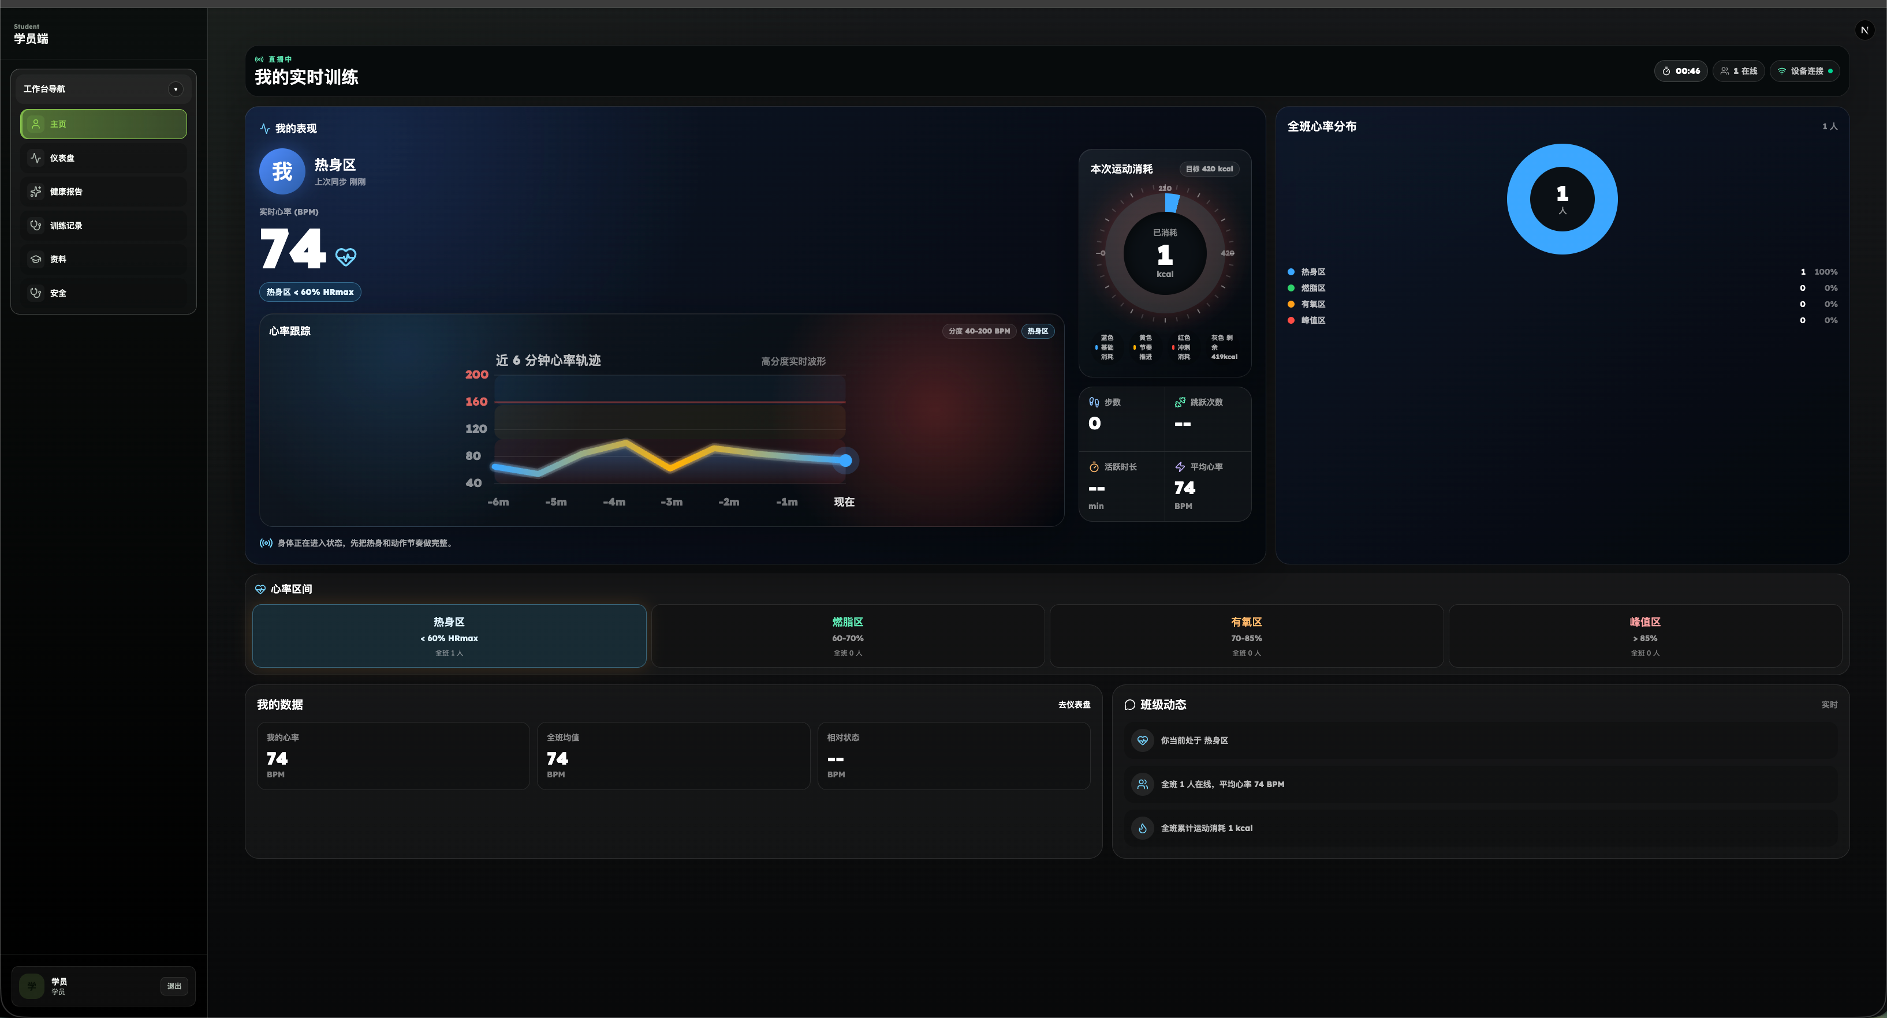
Task: Click the 1 在线 users badge
Action: [1738, 71]
